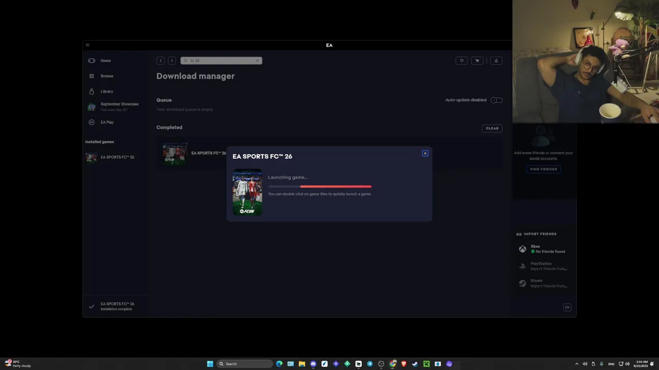Click the back navigation arrow
This screenshot has width=659, height=370.
click(161, 61)
